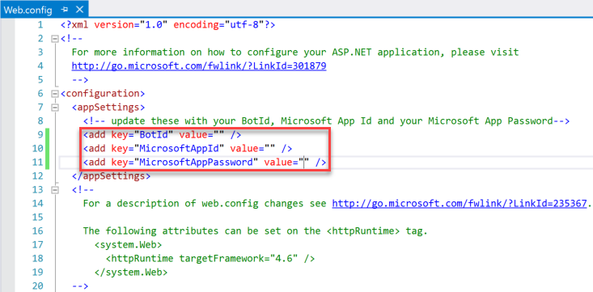
Task: Collapse the comment block at line 13
Action: pos(55,190)
